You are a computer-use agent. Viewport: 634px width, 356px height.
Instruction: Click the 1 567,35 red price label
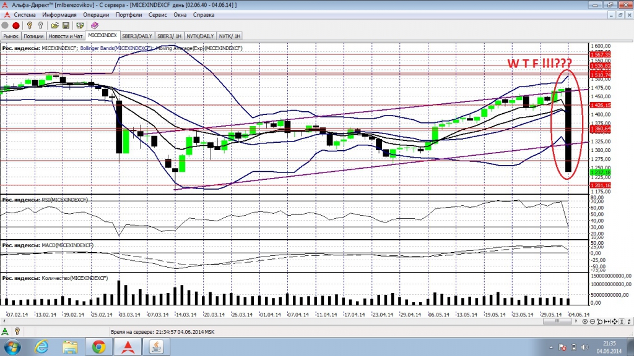click(x=600, y=54)
